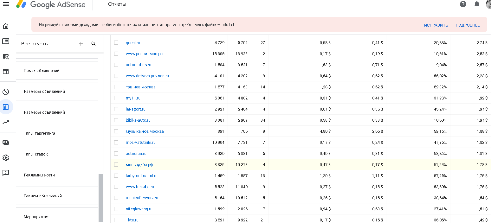Viewport: 491px width, 223px height.
Task: Open the Типы ставок report
Action: coord(36,154)
